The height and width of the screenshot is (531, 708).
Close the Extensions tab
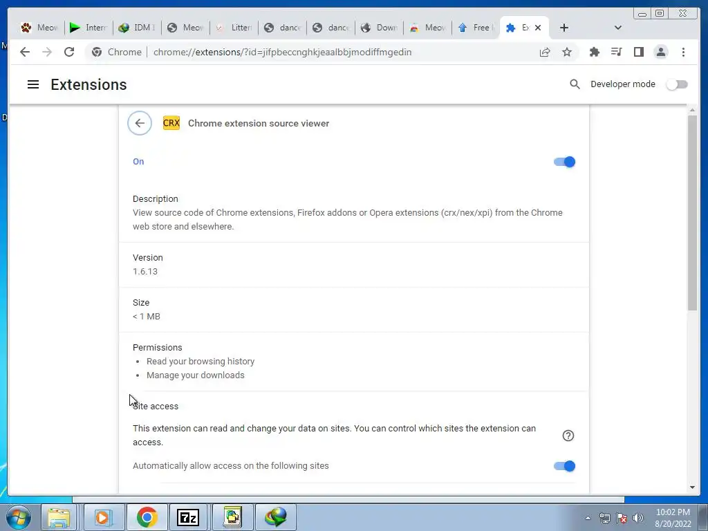point(538,28)
